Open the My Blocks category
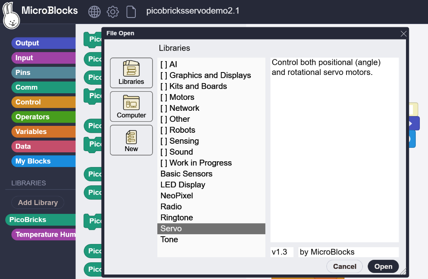428x279 pixels. [43, 161]
